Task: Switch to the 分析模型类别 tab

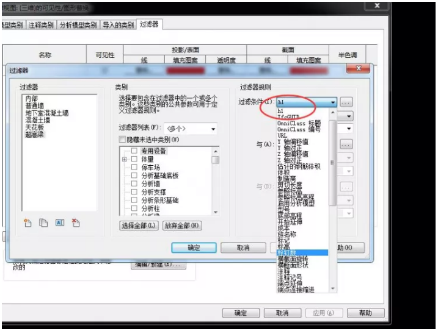Action: pyautogui.click(x=78, y=25)
